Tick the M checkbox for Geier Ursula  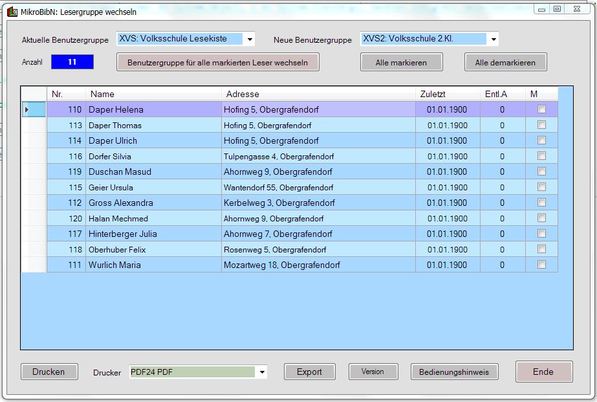541,187
